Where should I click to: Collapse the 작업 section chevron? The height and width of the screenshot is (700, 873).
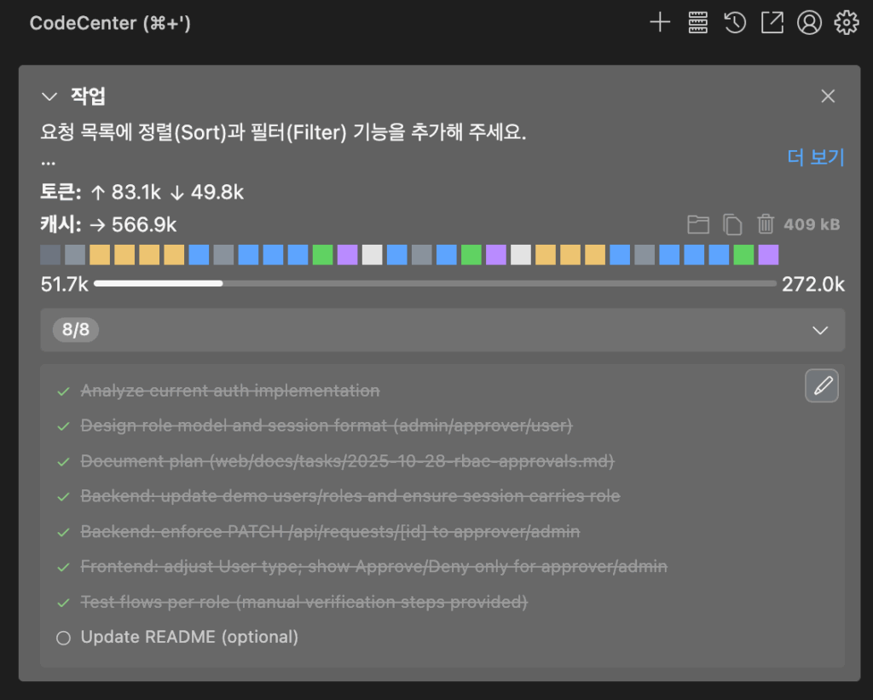click(x=49, y=96)
